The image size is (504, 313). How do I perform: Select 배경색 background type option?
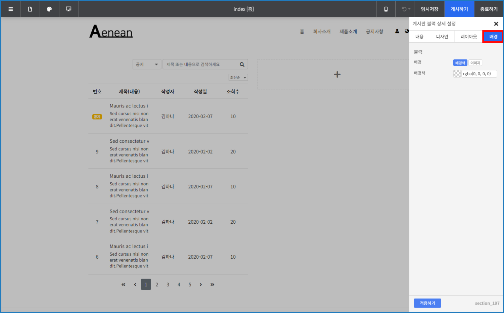click(460, 63)
